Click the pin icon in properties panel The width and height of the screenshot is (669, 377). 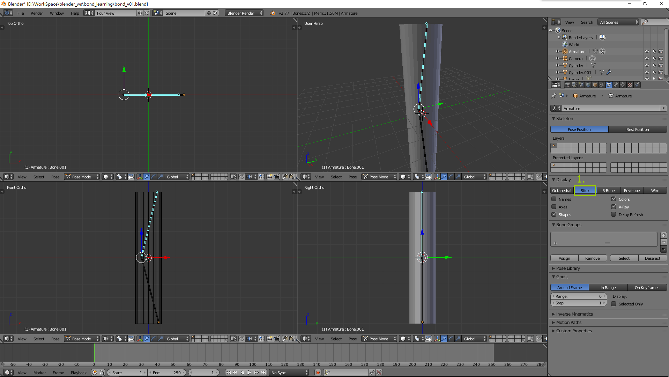pos(553,96)
